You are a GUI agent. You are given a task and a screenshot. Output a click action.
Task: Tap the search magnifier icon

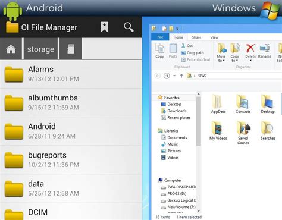pos(129,27)
